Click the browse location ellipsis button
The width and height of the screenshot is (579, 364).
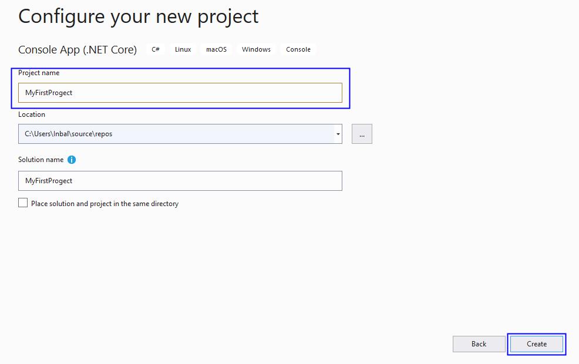click(362, 134)
